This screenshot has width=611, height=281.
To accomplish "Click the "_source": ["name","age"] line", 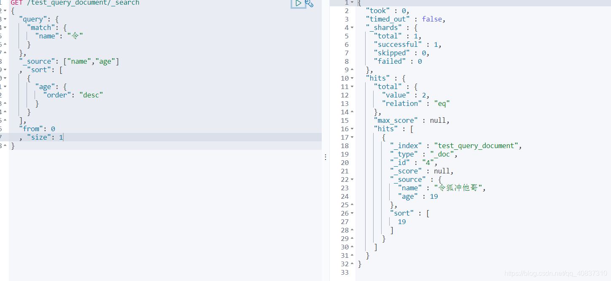I will click(69, 61).
